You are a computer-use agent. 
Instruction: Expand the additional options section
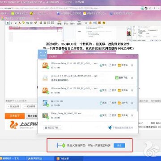click(x=13, y=106)
